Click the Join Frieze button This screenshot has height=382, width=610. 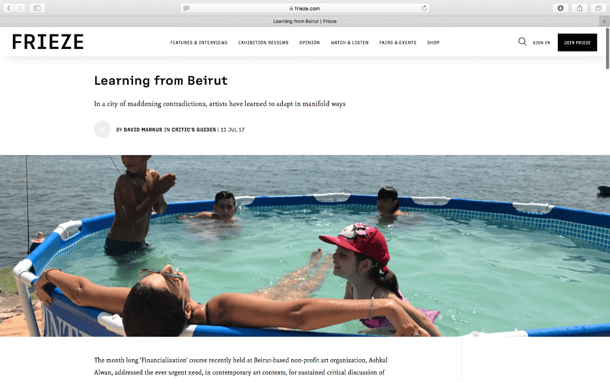577,42
